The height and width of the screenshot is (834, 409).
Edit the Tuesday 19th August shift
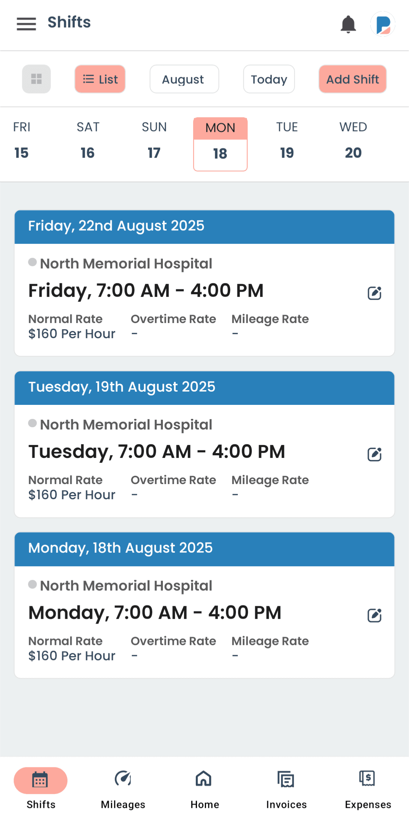point(374,454)
